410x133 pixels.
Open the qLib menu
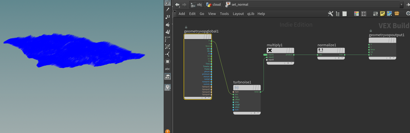[251, 14]
